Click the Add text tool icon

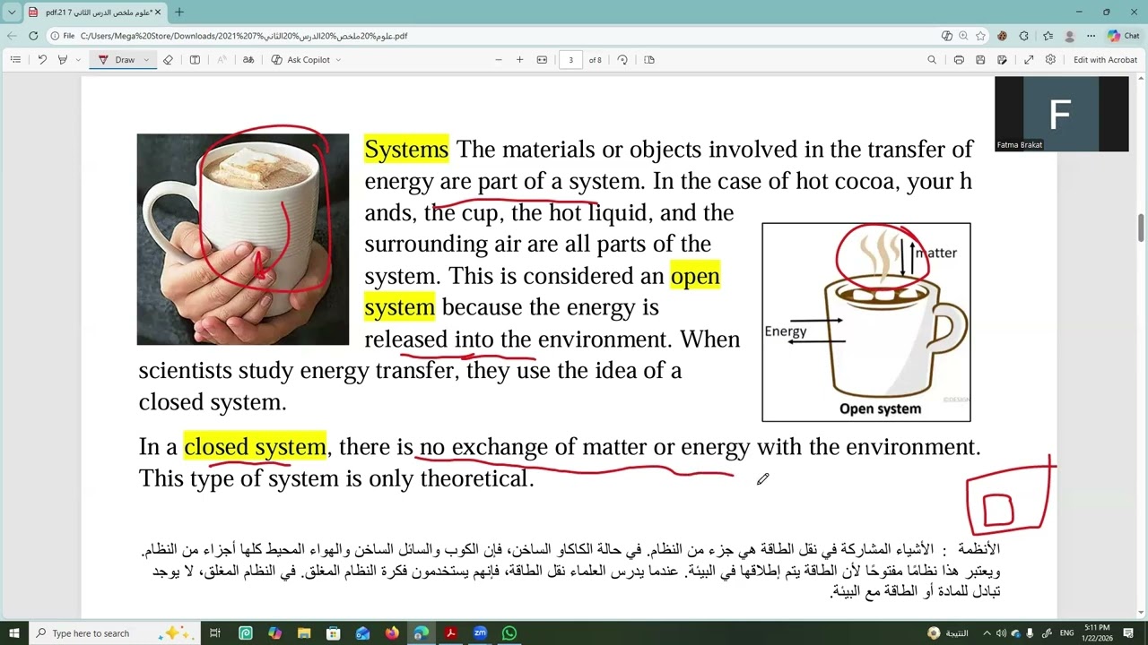coord(195,60)
